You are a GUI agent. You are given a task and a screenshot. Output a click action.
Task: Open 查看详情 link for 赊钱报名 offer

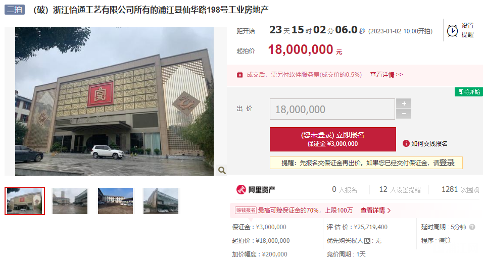(375, 211)
